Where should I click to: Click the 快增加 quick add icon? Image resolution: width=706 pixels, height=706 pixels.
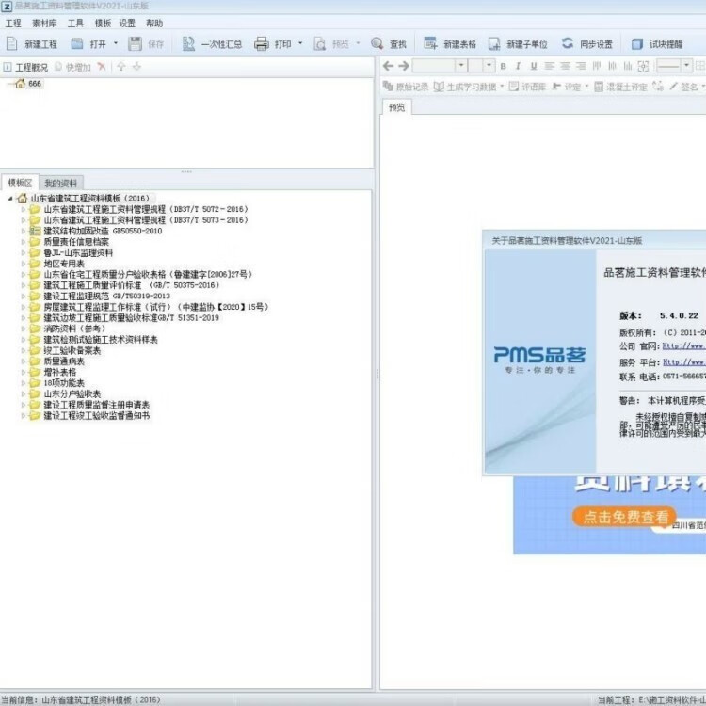(x=58, y=67)
